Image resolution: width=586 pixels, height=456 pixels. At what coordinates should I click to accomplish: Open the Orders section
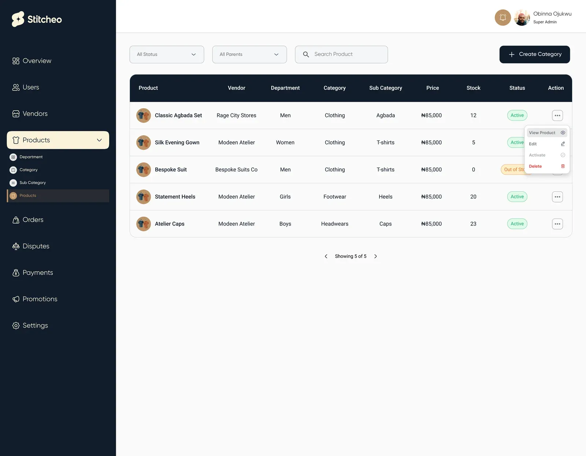tap(28, 220)
